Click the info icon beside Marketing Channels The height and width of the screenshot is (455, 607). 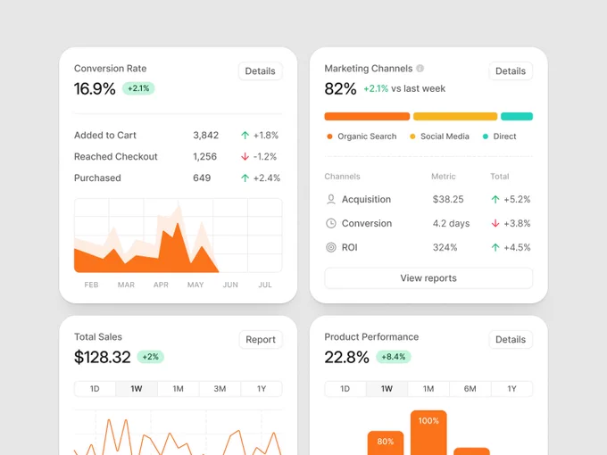pyautogui.click(x=420, y=69)
